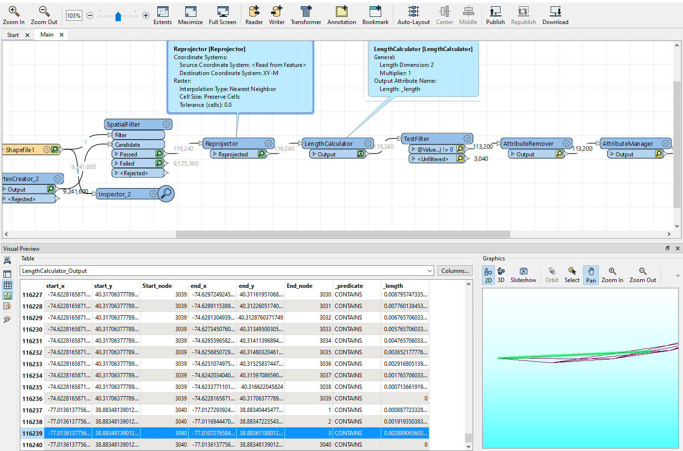Click Graphics panel Zoom Out button
The width and height of the screenshot is (683, 451).
point(643,275)
